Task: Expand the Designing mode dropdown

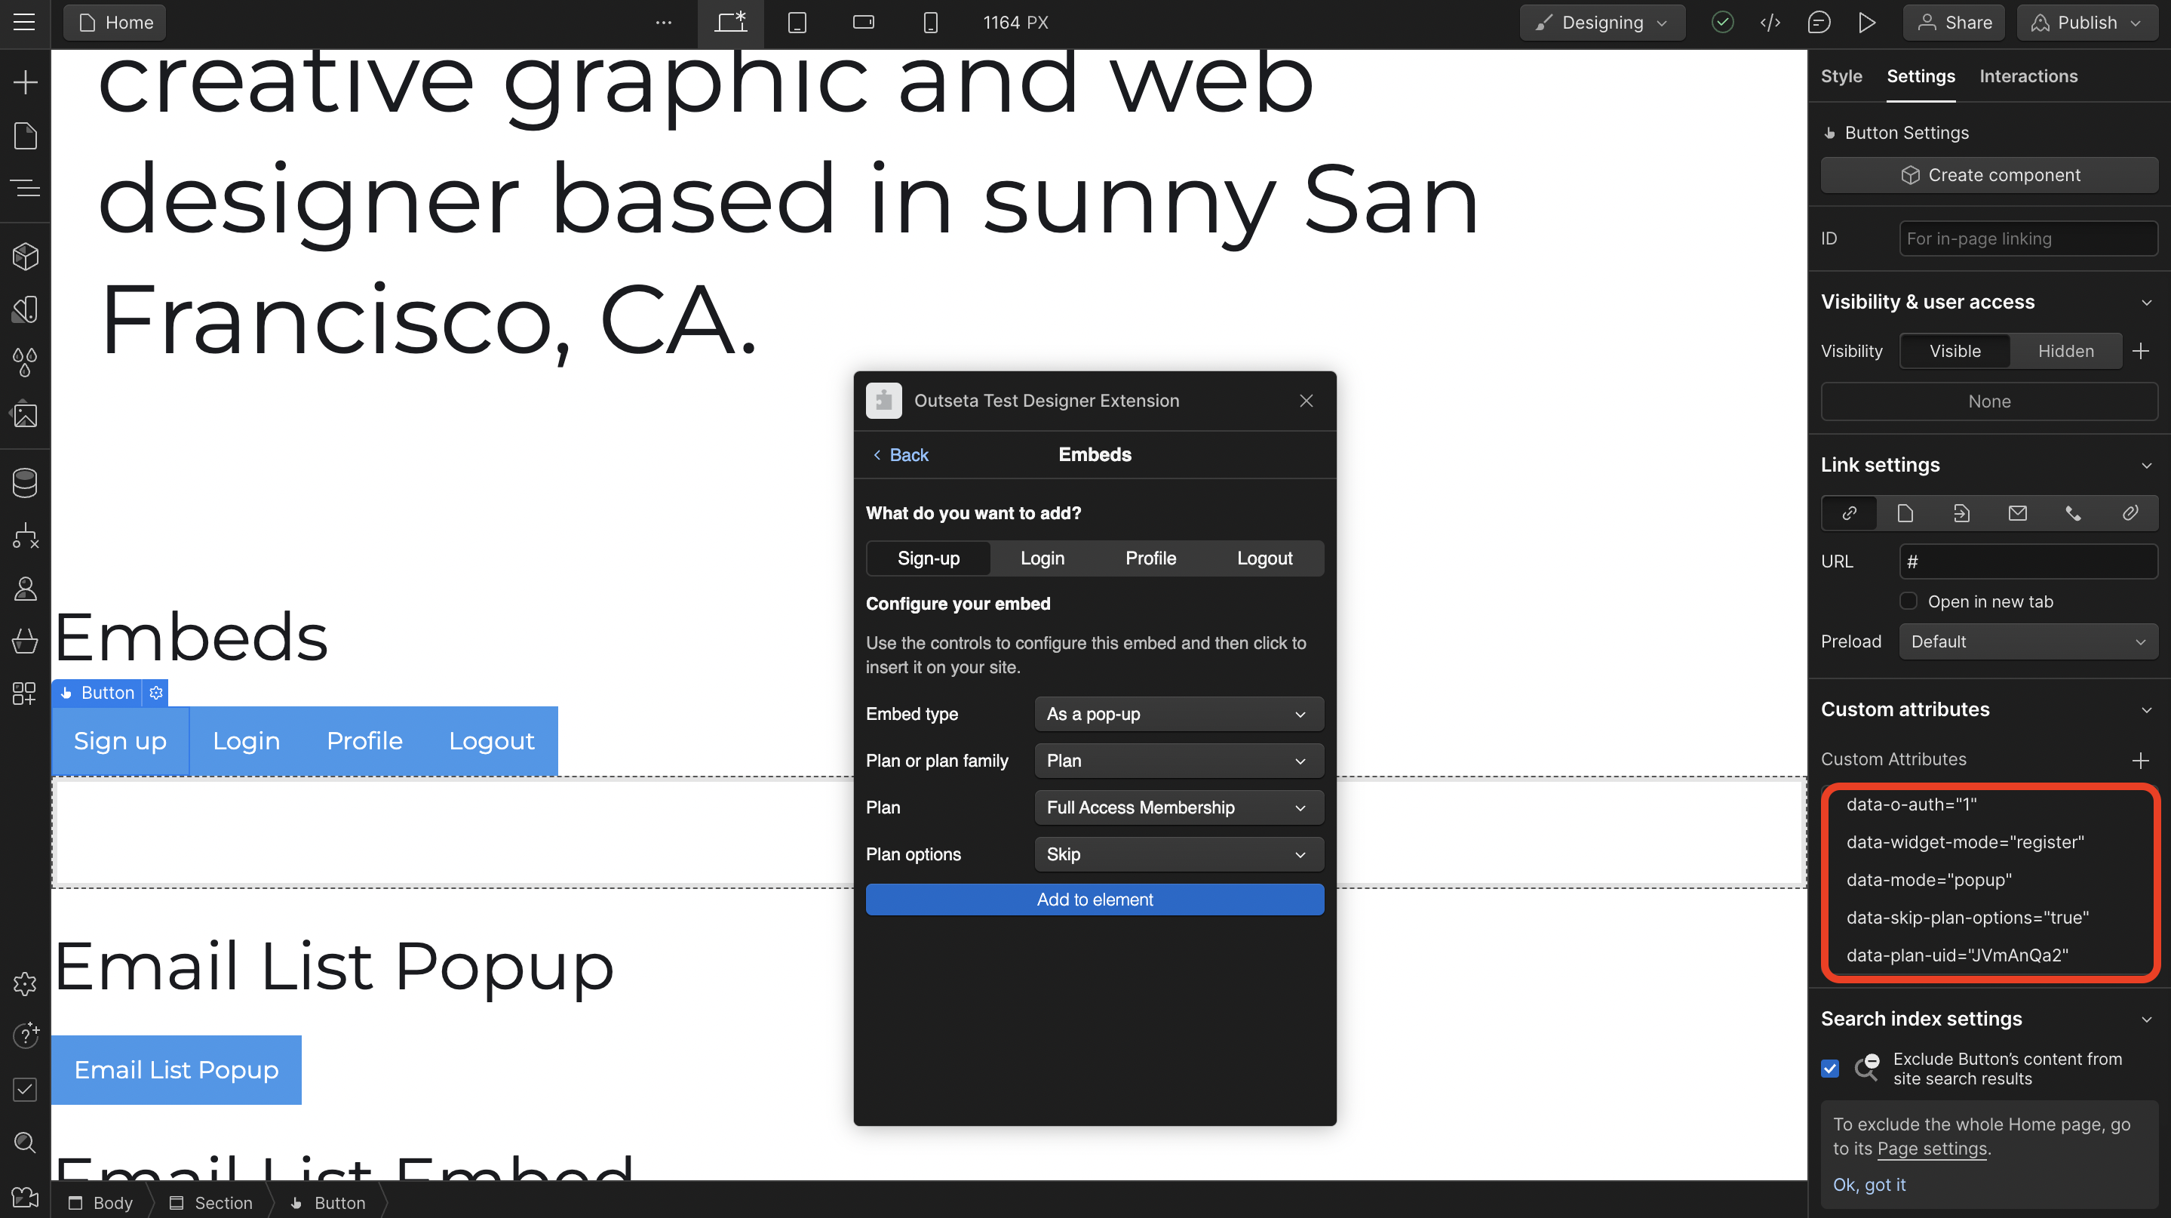Action: pos(1602,23)
